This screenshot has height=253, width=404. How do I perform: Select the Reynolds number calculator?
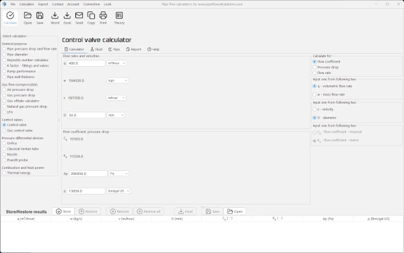coord(26,60)
